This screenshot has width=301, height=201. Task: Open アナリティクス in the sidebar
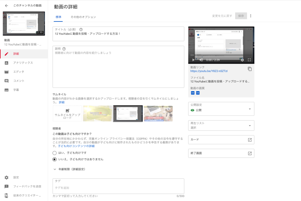tap(23, 63)
